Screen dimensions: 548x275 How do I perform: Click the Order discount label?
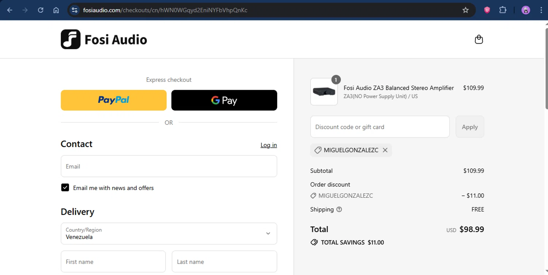tap(330, 185)
